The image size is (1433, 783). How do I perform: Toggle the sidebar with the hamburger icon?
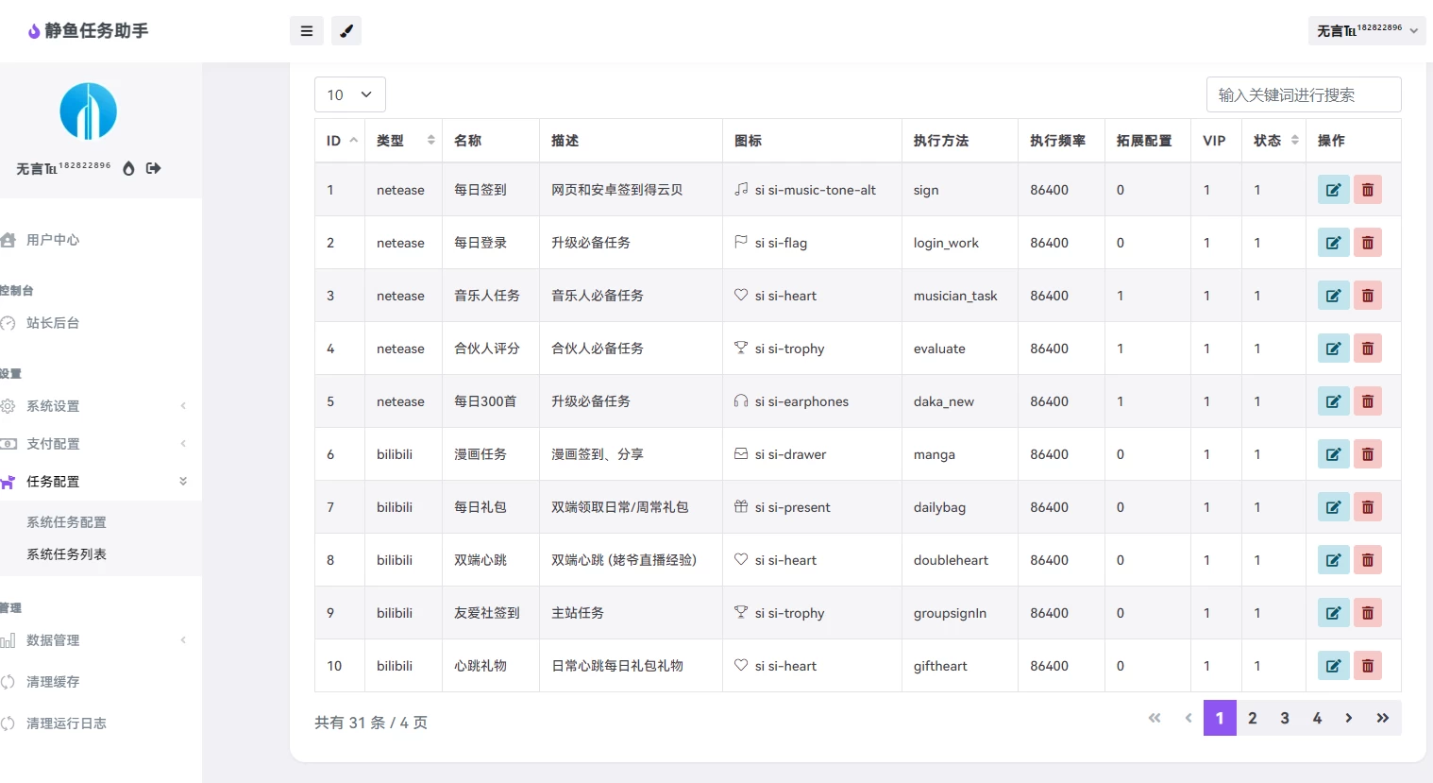[x=306, y=31]
